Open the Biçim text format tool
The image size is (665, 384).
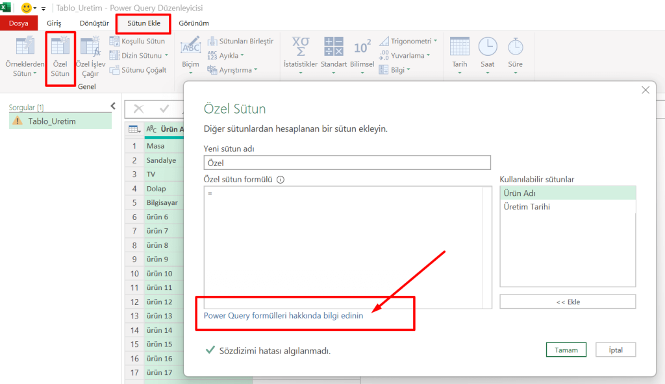click(190, 55)
